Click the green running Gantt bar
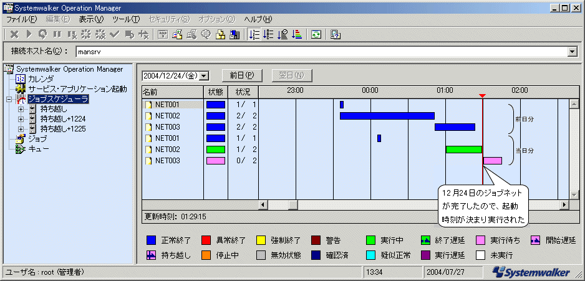The image size is (585, 281). click(464, 150)
